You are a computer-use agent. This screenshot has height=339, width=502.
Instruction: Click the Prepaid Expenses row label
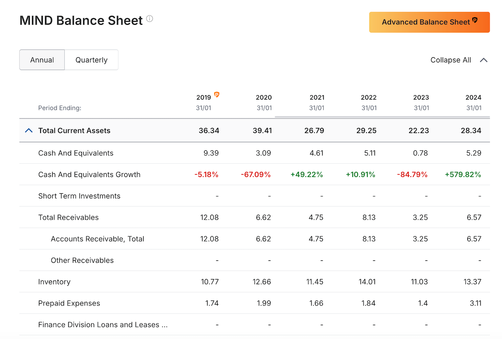click(x=69, y=303)
